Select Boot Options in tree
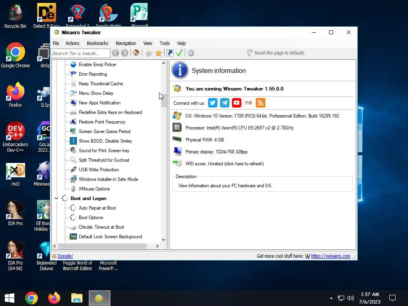The height and width of the screenshot is (306, 408). click(x=91, y=218)
